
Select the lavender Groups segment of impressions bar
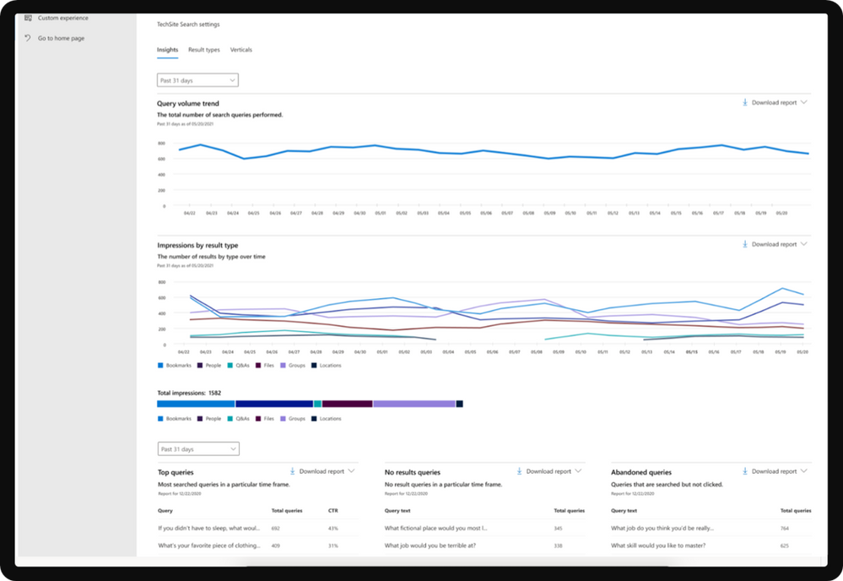click(x=414, y=404)
